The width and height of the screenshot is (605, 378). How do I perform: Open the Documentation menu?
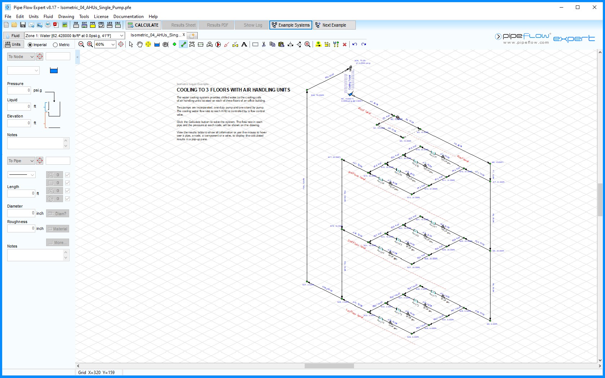(129, 17)
